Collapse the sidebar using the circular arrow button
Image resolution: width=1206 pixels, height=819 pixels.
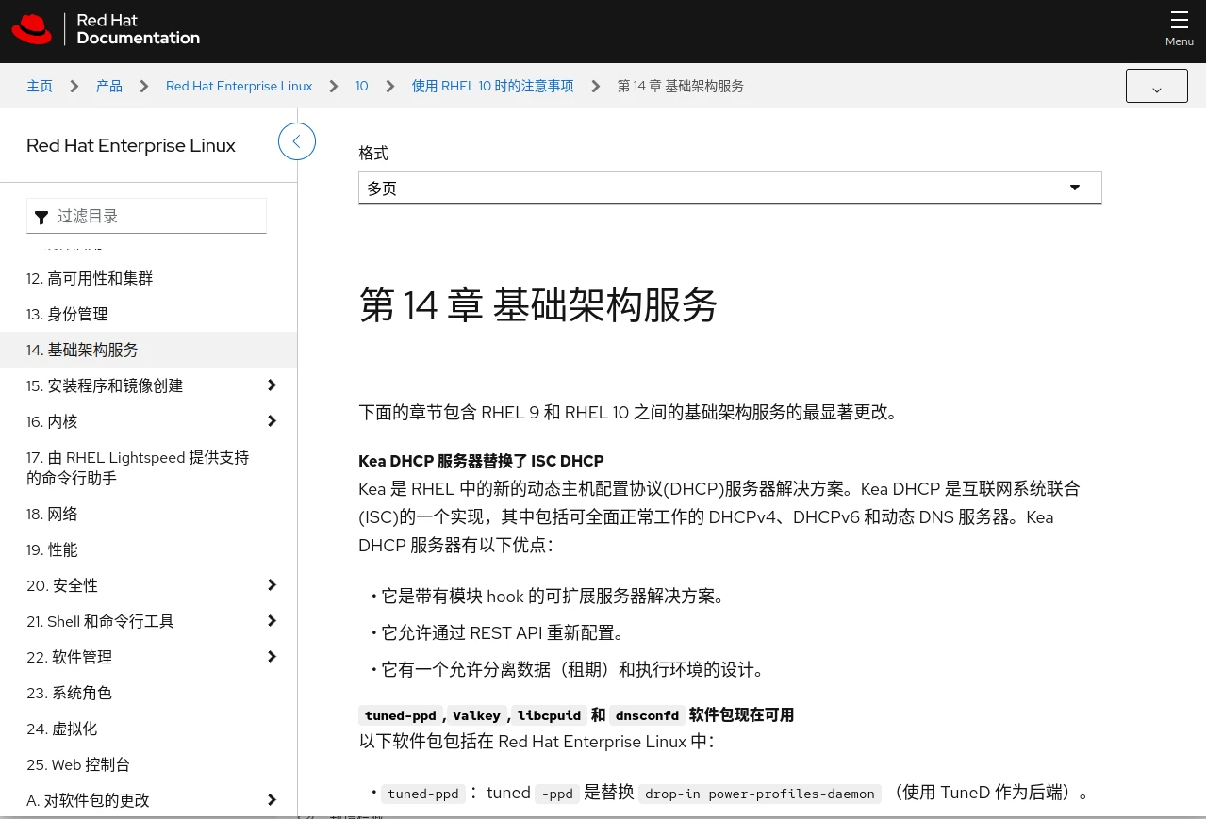[x=297, y=141]
